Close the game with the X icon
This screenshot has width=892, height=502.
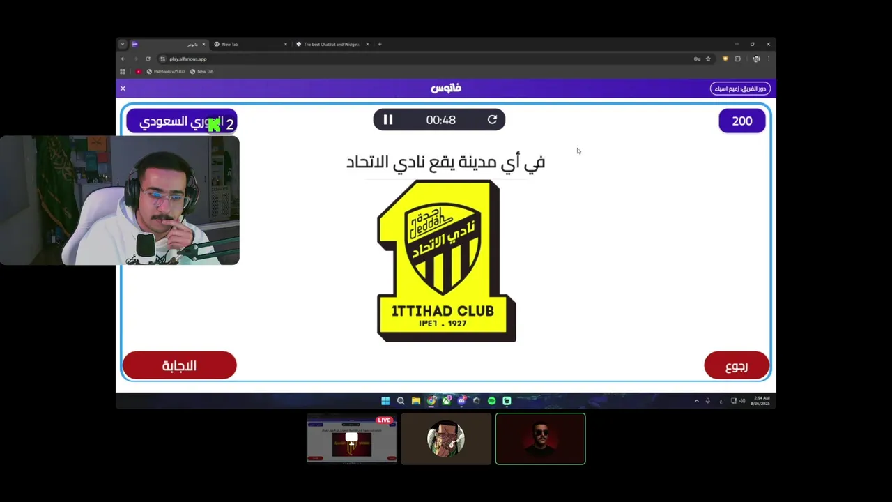(123, 89)
